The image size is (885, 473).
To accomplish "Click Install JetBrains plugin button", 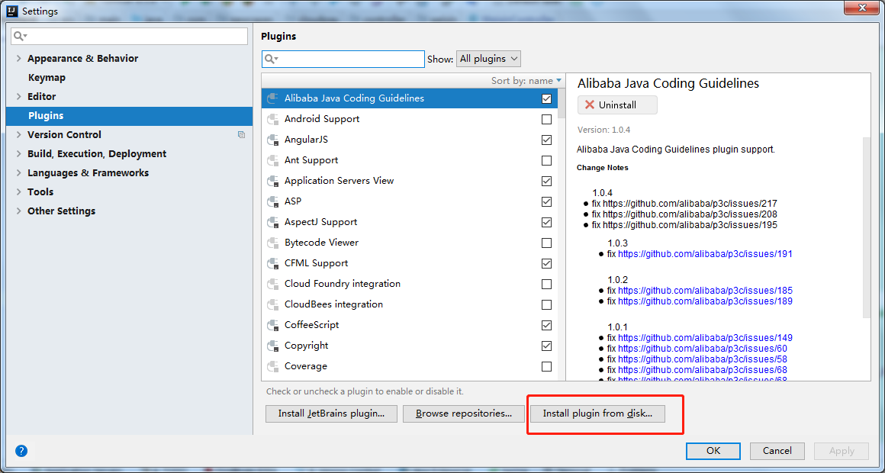I will [x=331, y=413].
